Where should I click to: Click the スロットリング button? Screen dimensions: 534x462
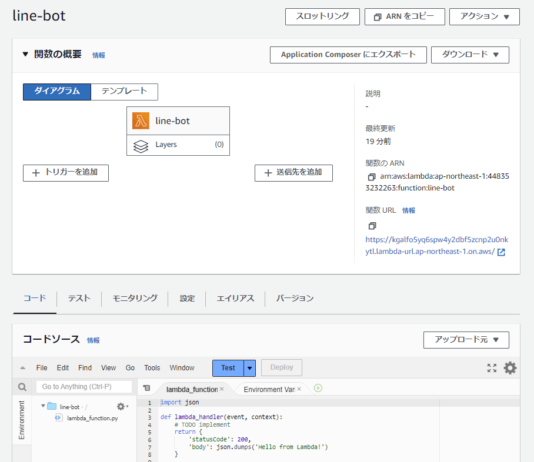point(322,16)
